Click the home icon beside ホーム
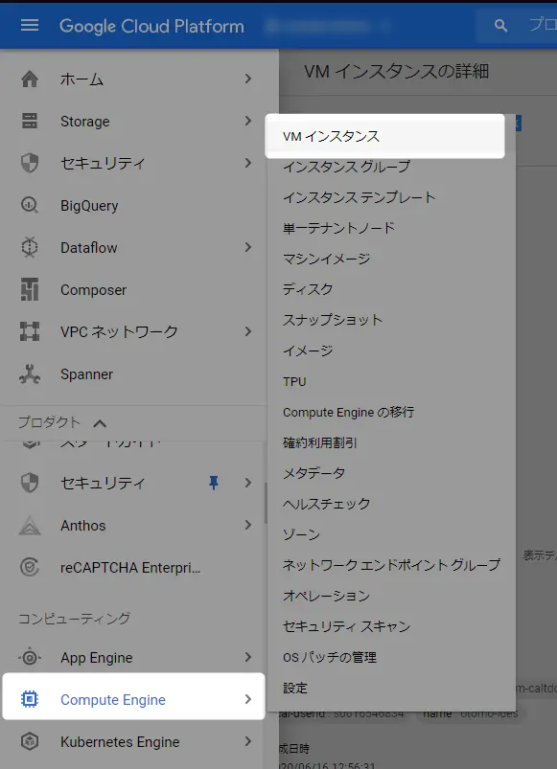 [30, 79]
